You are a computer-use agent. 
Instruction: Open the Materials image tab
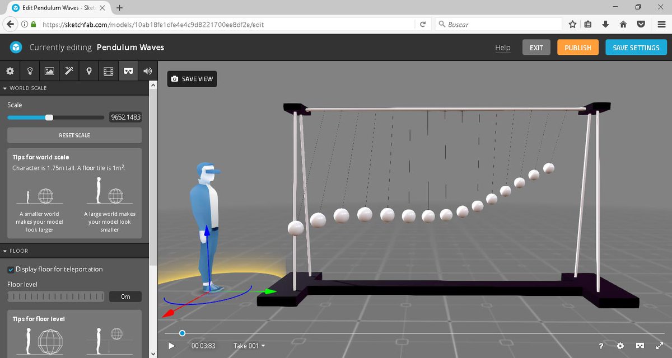(x=49, y=71)
